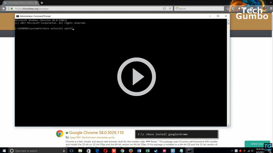273x153 pixels.
Task: Open author link zippy1981
Action: (x=75, y=137)
